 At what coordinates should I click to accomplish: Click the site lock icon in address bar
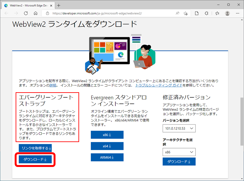(48, 13)
